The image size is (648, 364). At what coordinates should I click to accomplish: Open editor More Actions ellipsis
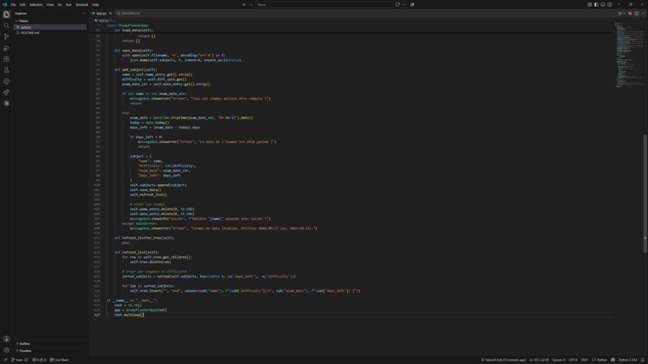click(x=643, y=13)
